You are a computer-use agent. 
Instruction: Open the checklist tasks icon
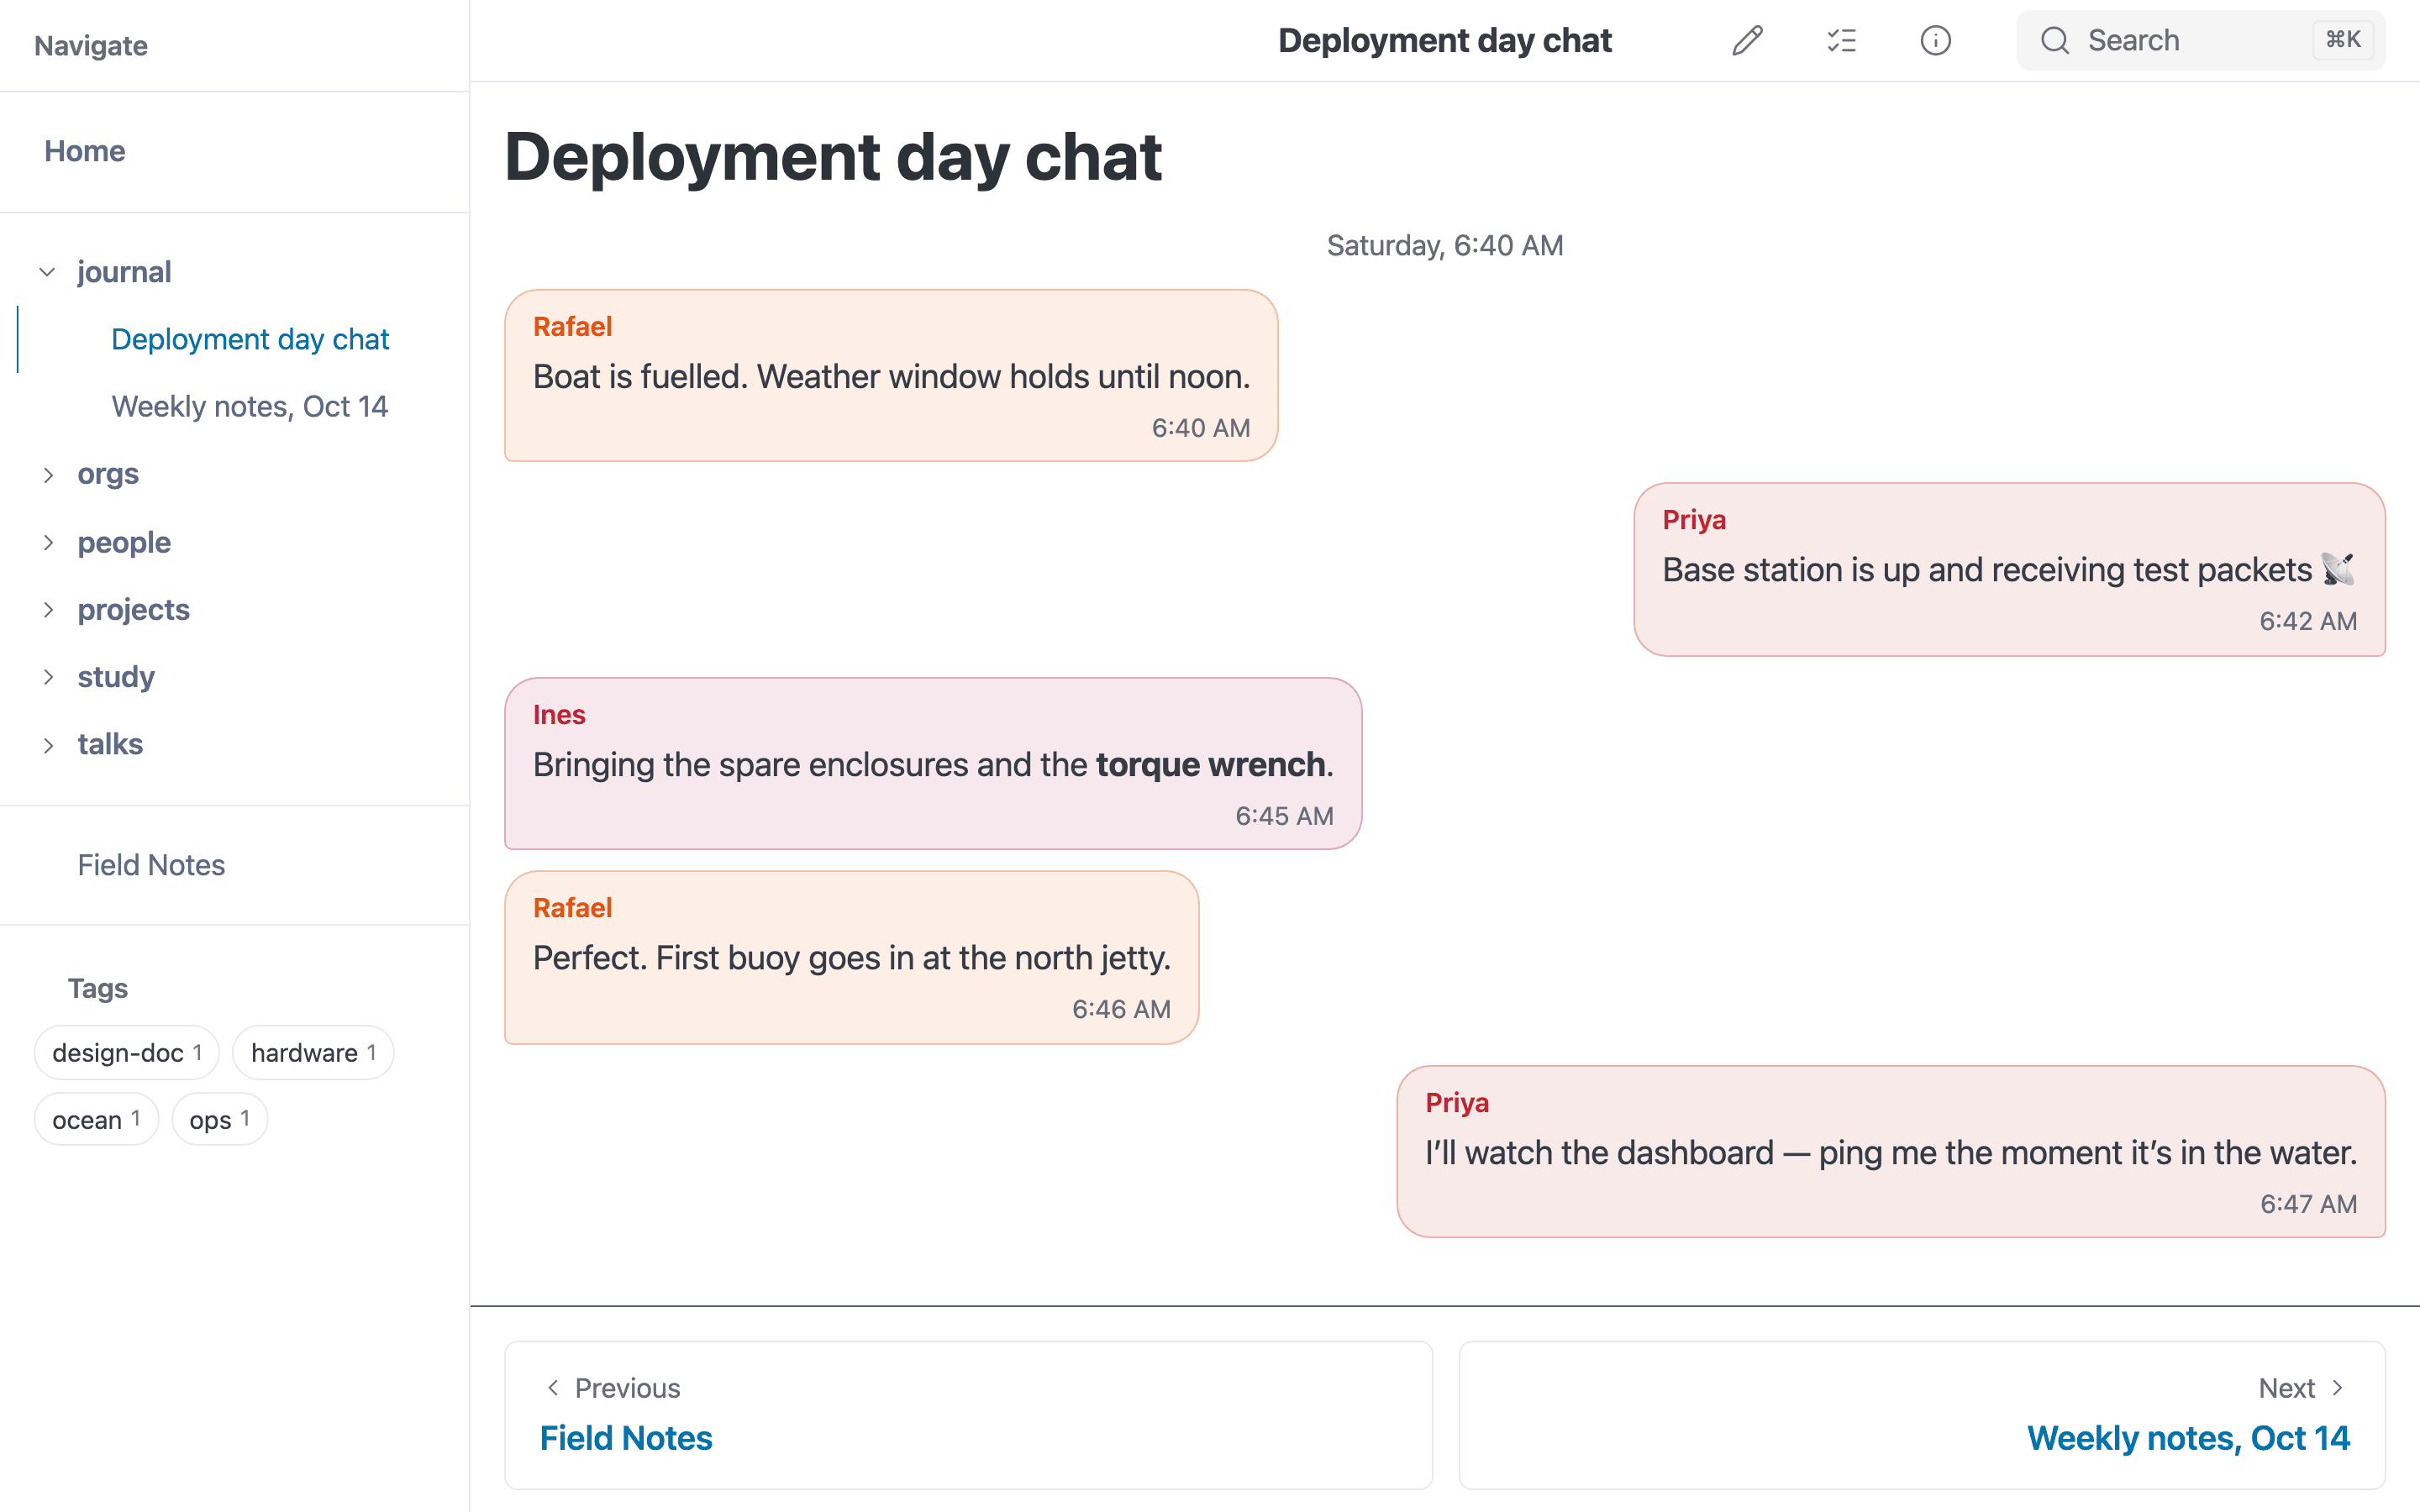click(1841, 41)
